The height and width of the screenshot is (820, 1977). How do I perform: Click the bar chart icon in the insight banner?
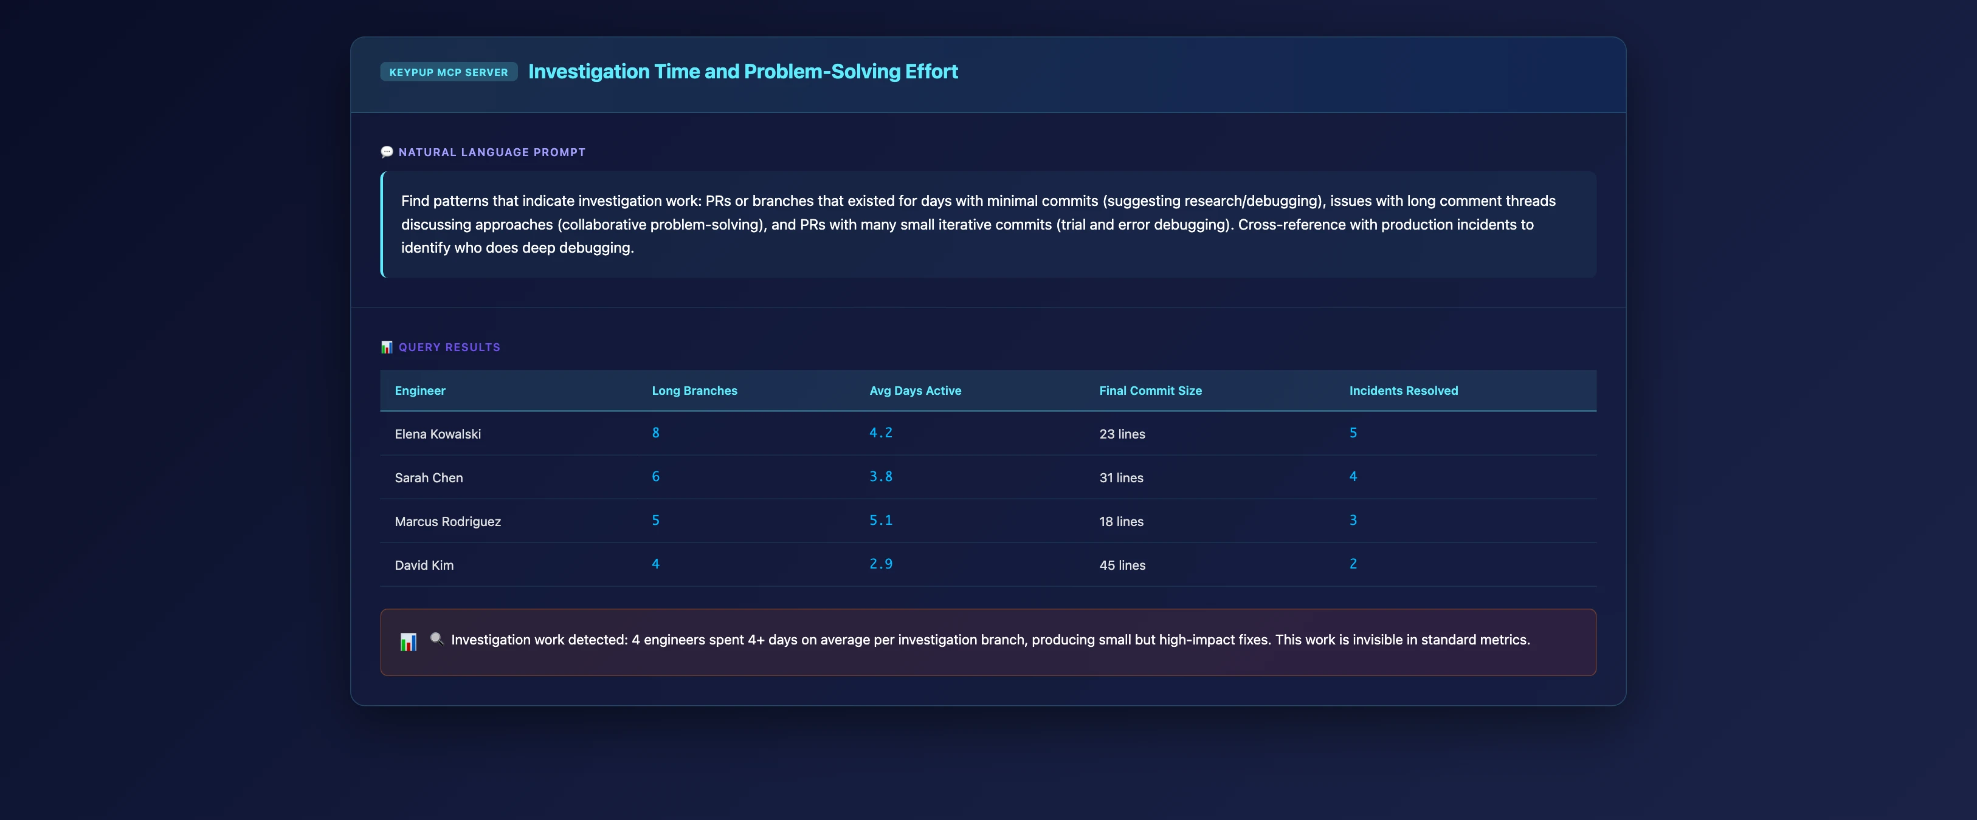click(409, 641)
